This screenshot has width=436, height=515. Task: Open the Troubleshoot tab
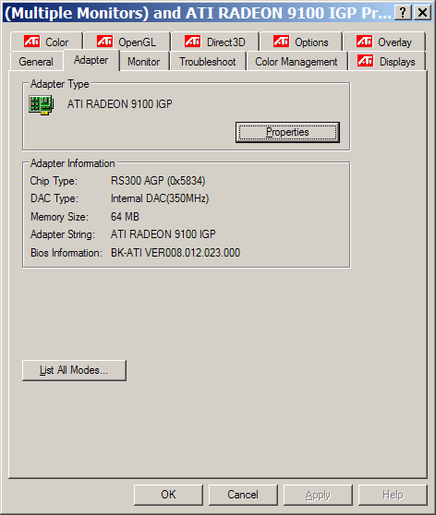(208, 62)
